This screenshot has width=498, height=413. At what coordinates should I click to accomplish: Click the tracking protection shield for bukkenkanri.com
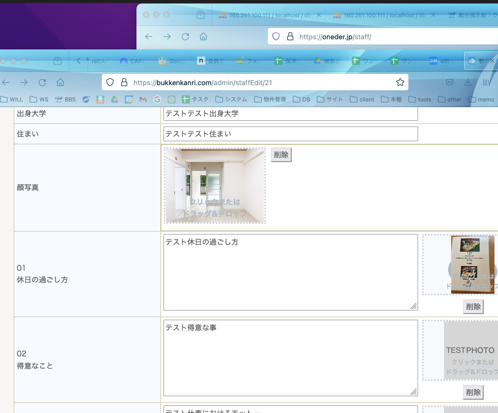110,83
